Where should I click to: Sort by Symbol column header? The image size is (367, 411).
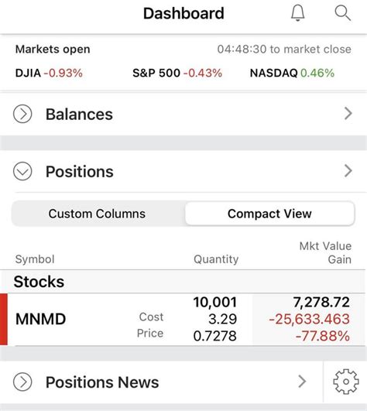click(x=35, y=259)
